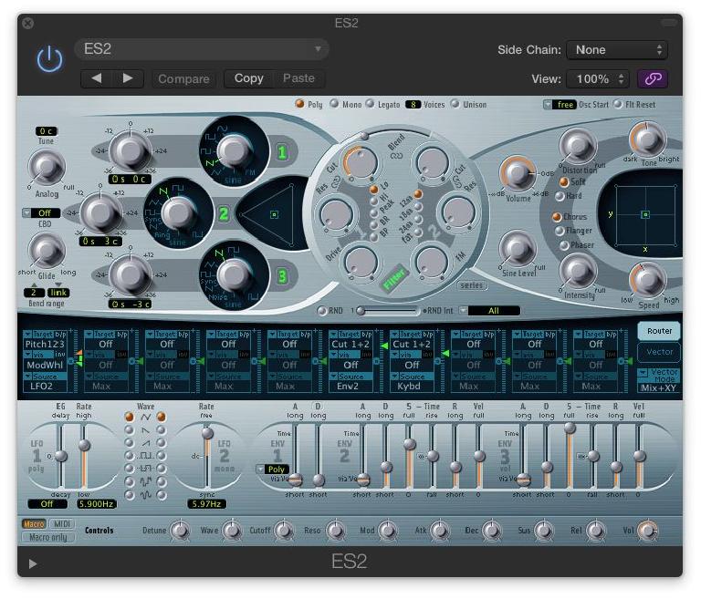Viewport: 701px width, 599px height.
Task: Click the Compare button
Action: tap(183, 79)
